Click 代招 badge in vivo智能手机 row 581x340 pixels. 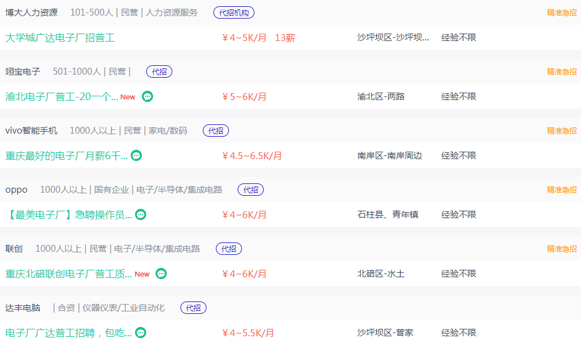[x=216, y=131]
